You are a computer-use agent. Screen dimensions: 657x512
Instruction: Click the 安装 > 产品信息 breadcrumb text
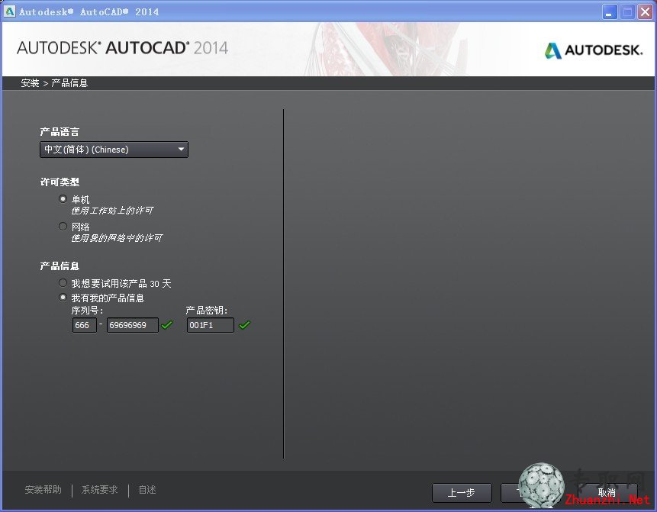coord(54,83)
